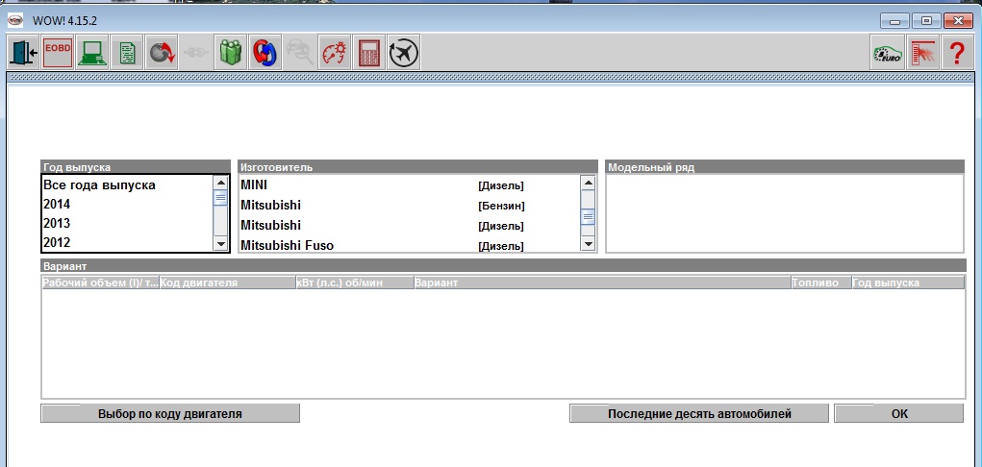Click the year list scrollbar thumb
This screenshot has height=467, width=982.
(221, 197)
